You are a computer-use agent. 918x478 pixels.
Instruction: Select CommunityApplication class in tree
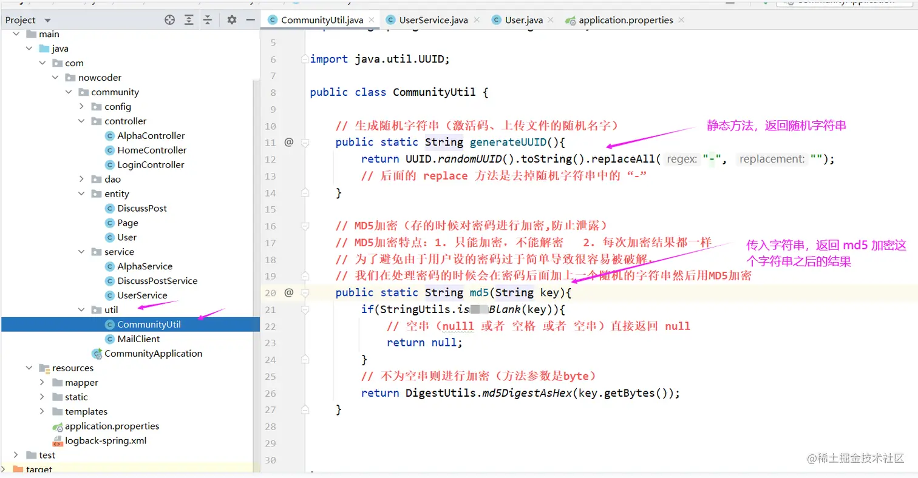pyautogui.click(x=147, y=354)
